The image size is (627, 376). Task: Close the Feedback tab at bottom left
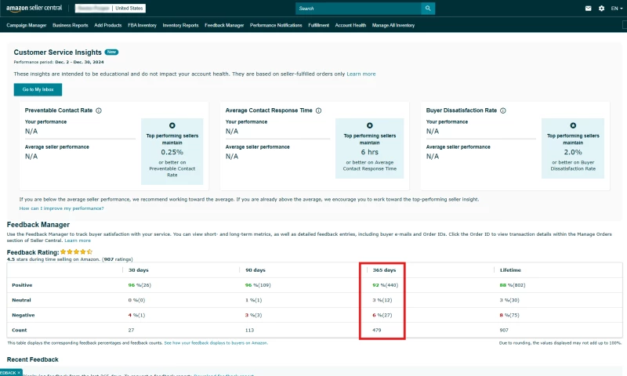[19, 372]
